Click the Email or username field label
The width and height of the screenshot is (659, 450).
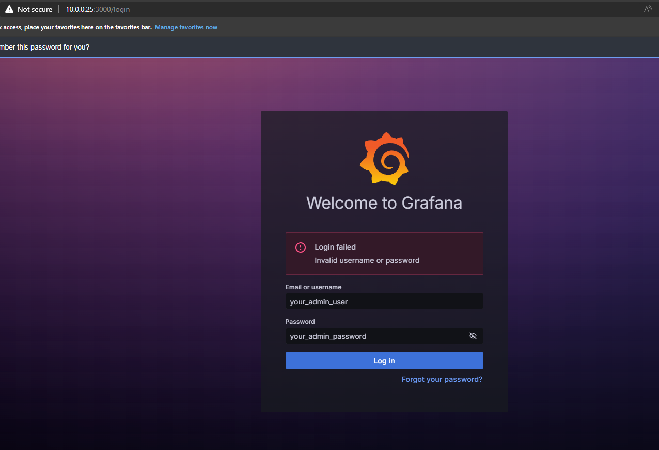(313, 287)
